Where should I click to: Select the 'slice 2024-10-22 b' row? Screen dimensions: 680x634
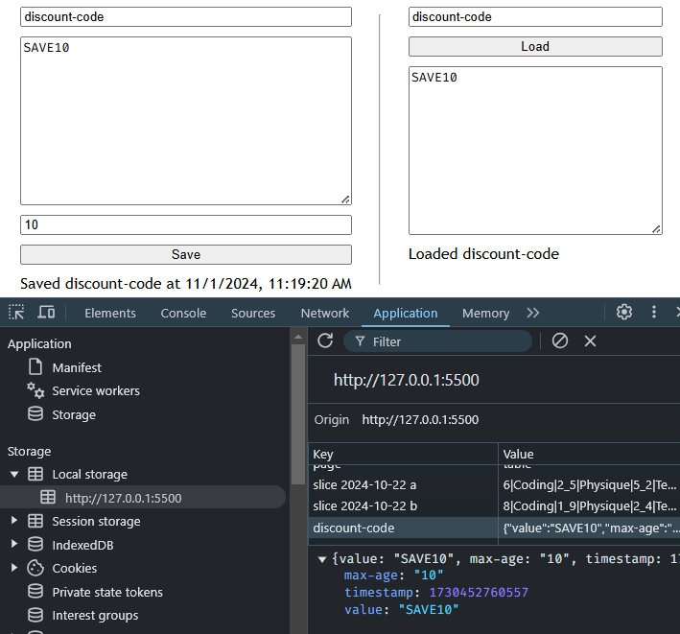[x=494, y=506]
